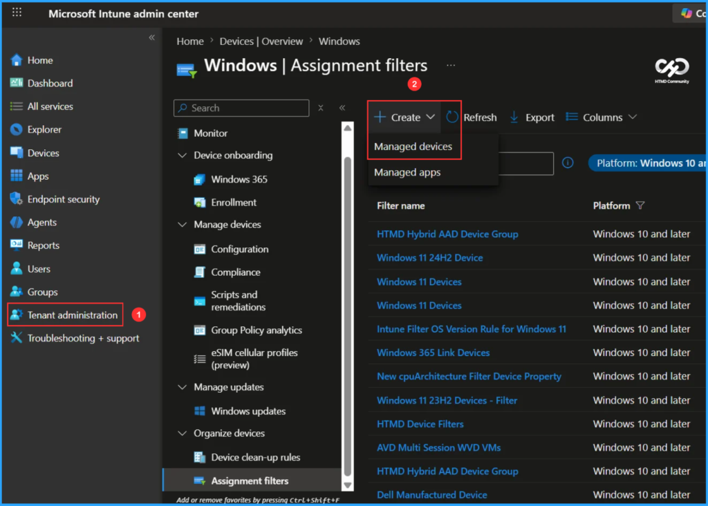The height and width of the screenshot is (506, 708).
Task: Open Reports in left navigation
Action: coord(44,245)
